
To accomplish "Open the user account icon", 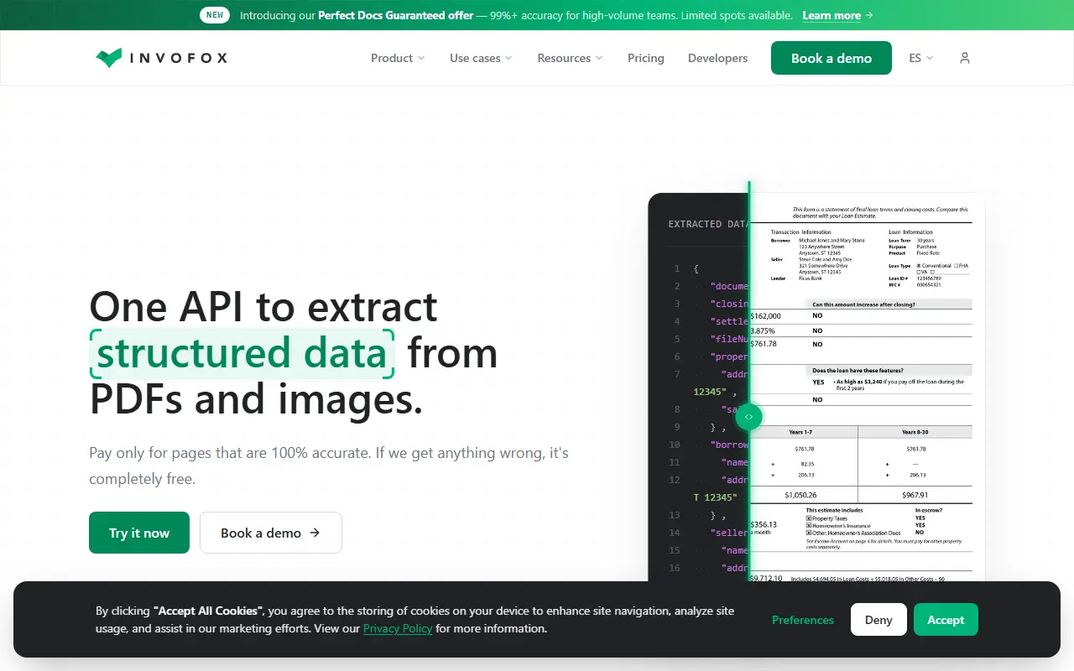I will [x=965, y=58].
